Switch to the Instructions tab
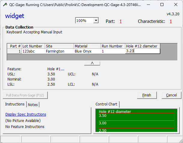The height and width of the screenshot is (143, 183). pos(15,104)
